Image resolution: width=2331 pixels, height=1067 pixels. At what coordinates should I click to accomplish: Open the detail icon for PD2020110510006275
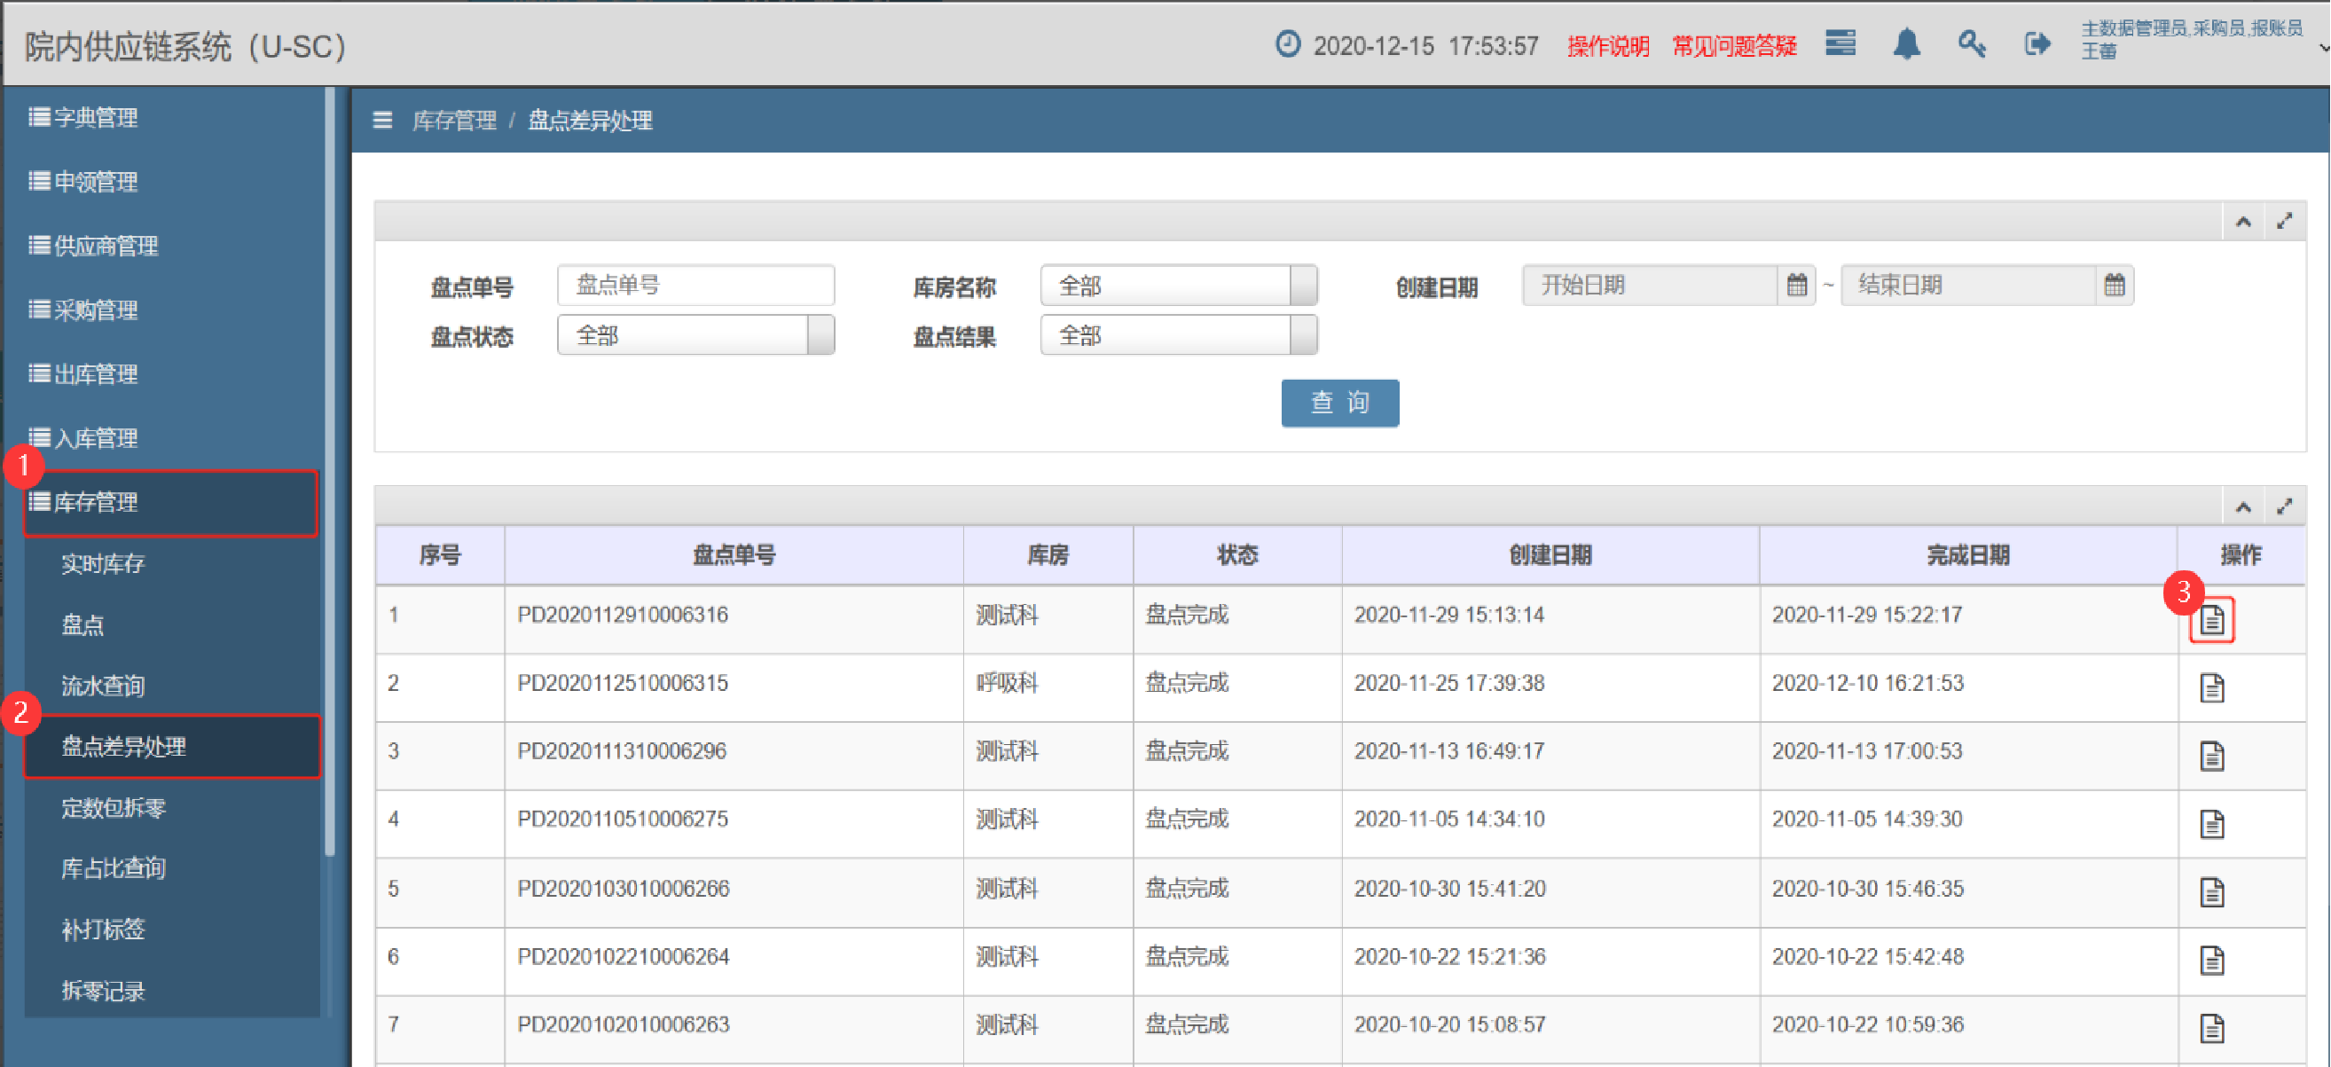click(2211, 824)
